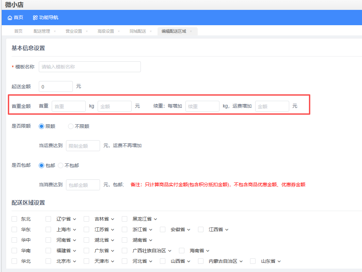This screenshot has height=272, width=362.
Task: Open the 功能导航 navigation icon
Action: 35,18
